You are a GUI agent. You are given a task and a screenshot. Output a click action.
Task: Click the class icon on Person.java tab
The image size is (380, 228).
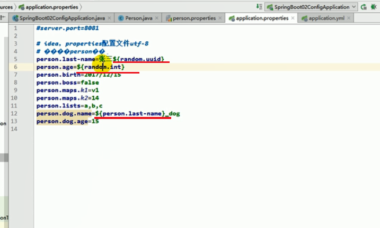click(121, 18)
